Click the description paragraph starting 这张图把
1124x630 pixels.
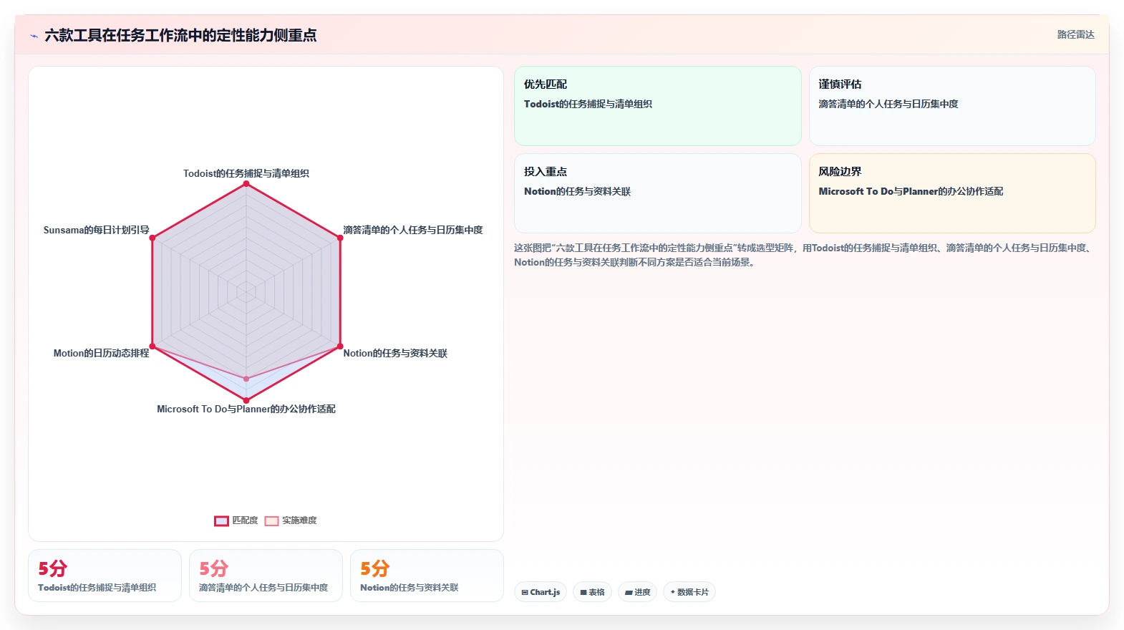[x=803, y=255]
